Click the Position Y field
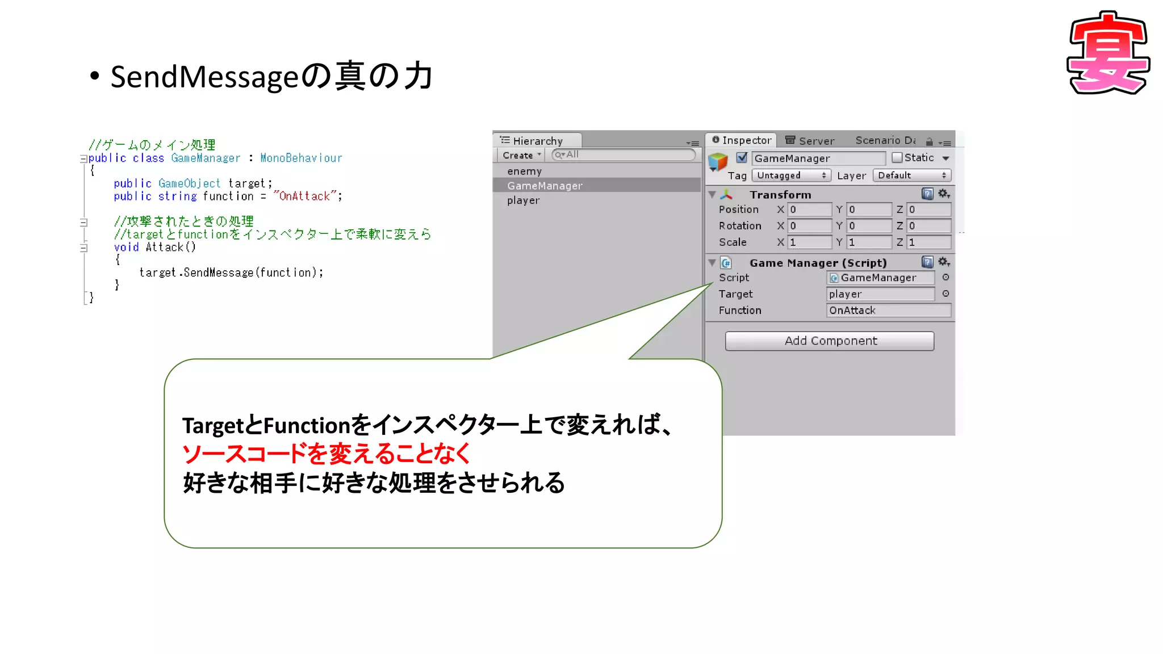Screen dimensions: 1163x654 pyautogui.click(x=869, y=209)
